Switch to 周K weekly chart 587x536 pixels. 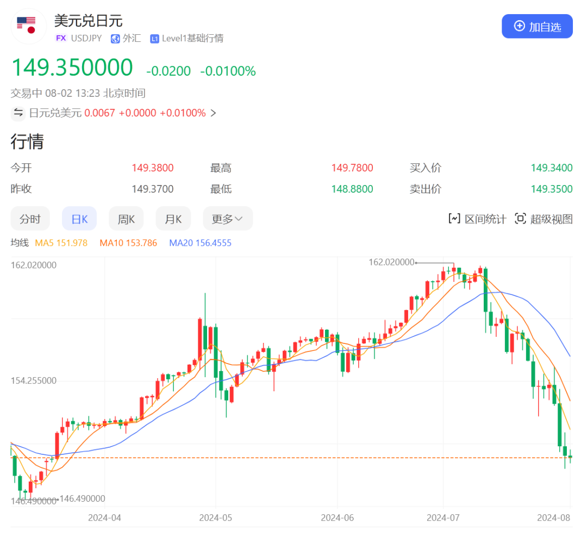coord(126,219)
